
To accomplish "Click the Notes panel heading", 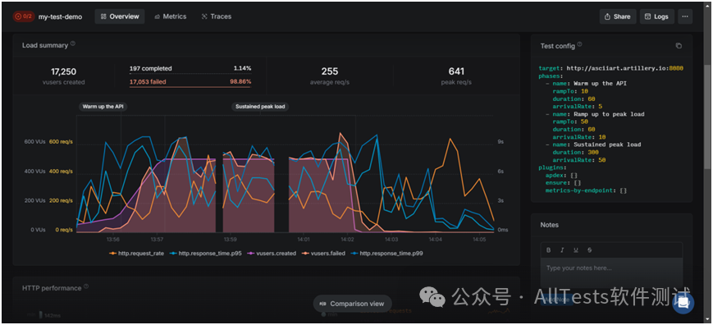I will tap(549, 225).
